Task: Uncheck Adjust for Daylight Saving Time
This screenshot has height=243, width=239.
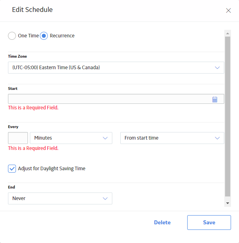Action: click(x=12, y=169)
